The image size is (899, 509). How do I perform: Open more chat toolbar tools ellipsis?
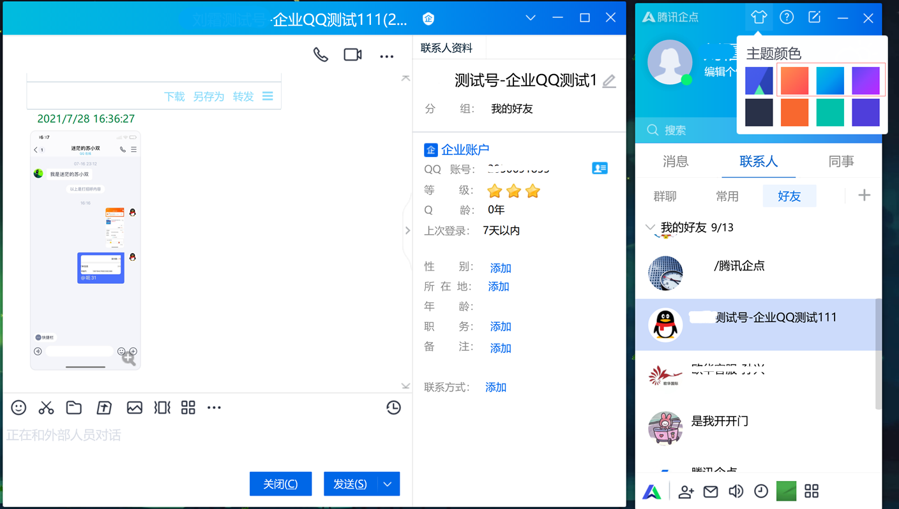pyautogui.click(x=214, y=408)
